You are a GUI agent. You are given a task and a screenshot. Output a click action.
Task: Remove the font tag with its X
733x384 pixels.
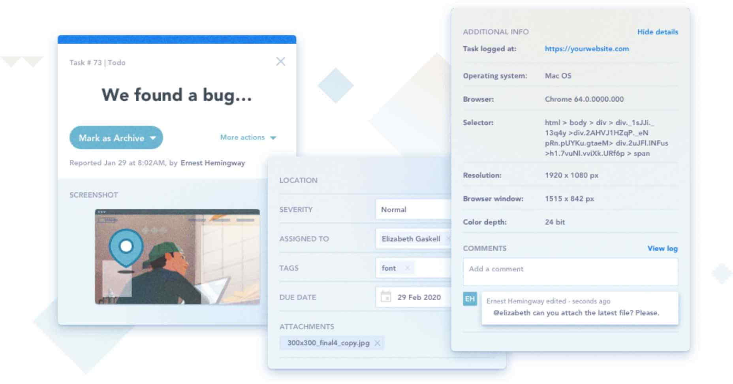407,268
